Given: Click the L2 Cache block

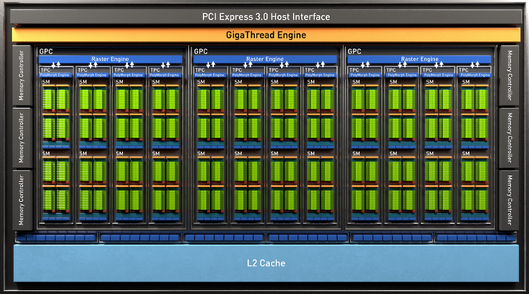Looking at the screenshot, I should (266, 263).
